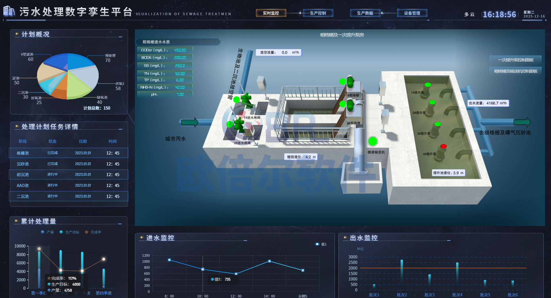Collapse the 累计处理量 panel

(120, 224)
